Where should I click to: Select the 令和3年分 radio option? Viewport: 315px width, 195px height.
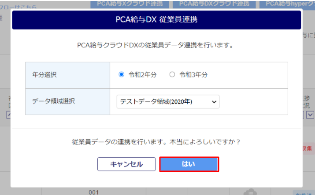(x=172, y=75)
